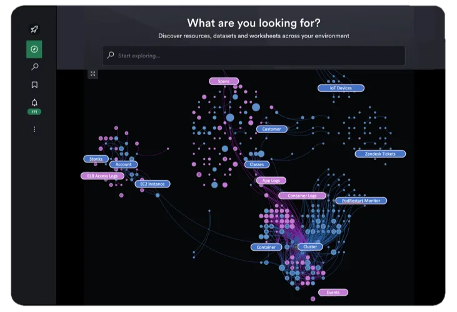
Task: Click the Container node label
Action: pyautogui.click(x=266, y=247)
